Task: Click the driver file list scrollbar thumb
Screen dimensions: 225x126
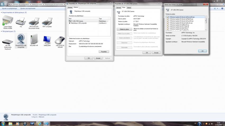Action: pyautogui.click(x=206, y=20)
